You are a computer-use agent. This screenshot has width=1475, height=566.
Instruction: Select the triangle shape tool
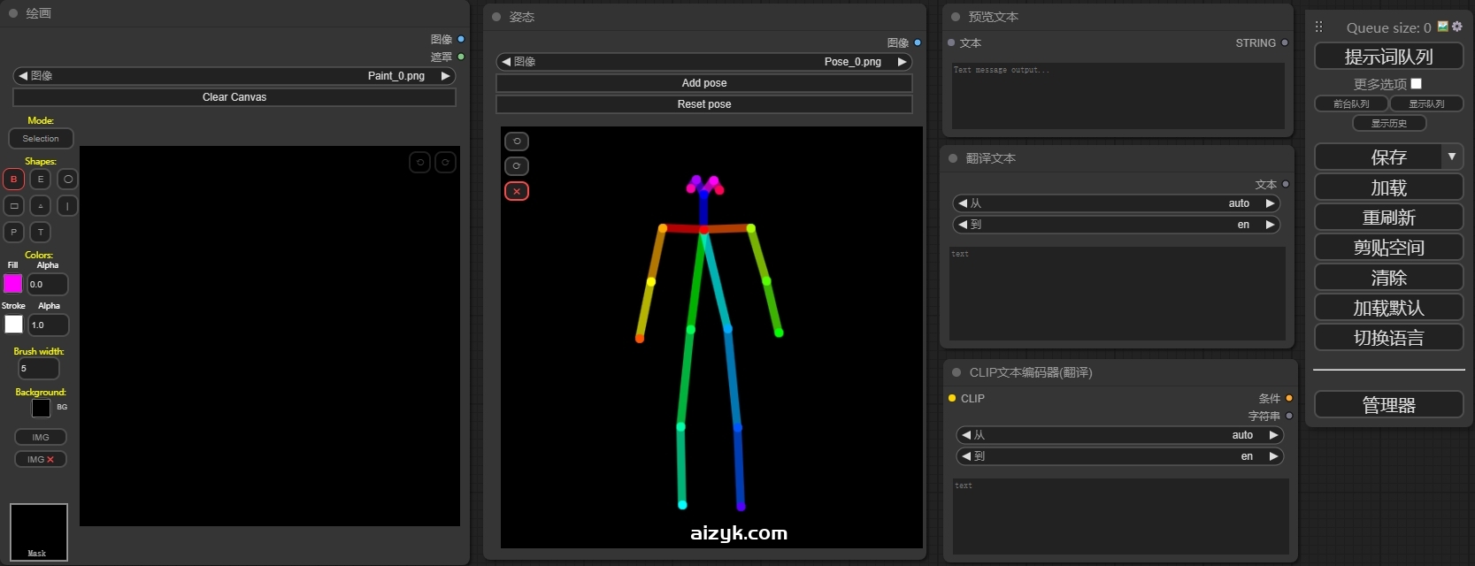[x=41, y=206]
